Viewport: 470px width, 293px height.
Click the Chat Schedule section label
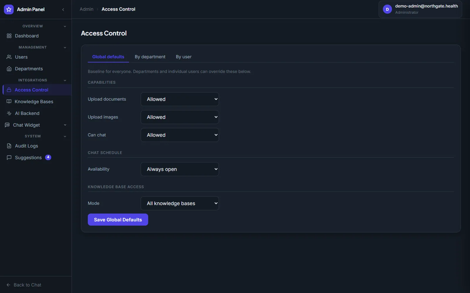105,153
